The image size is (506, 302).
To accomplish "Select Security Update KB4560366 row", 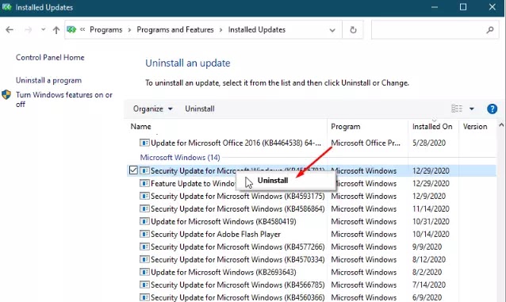I will [312, 296].
